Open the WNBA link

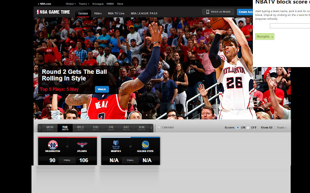[110, 4]
